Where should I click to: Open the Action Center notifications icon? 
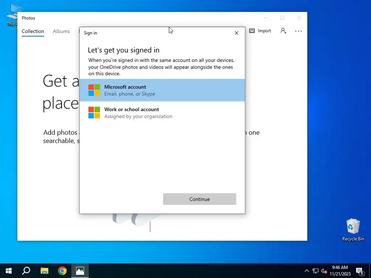pos(360,271)
